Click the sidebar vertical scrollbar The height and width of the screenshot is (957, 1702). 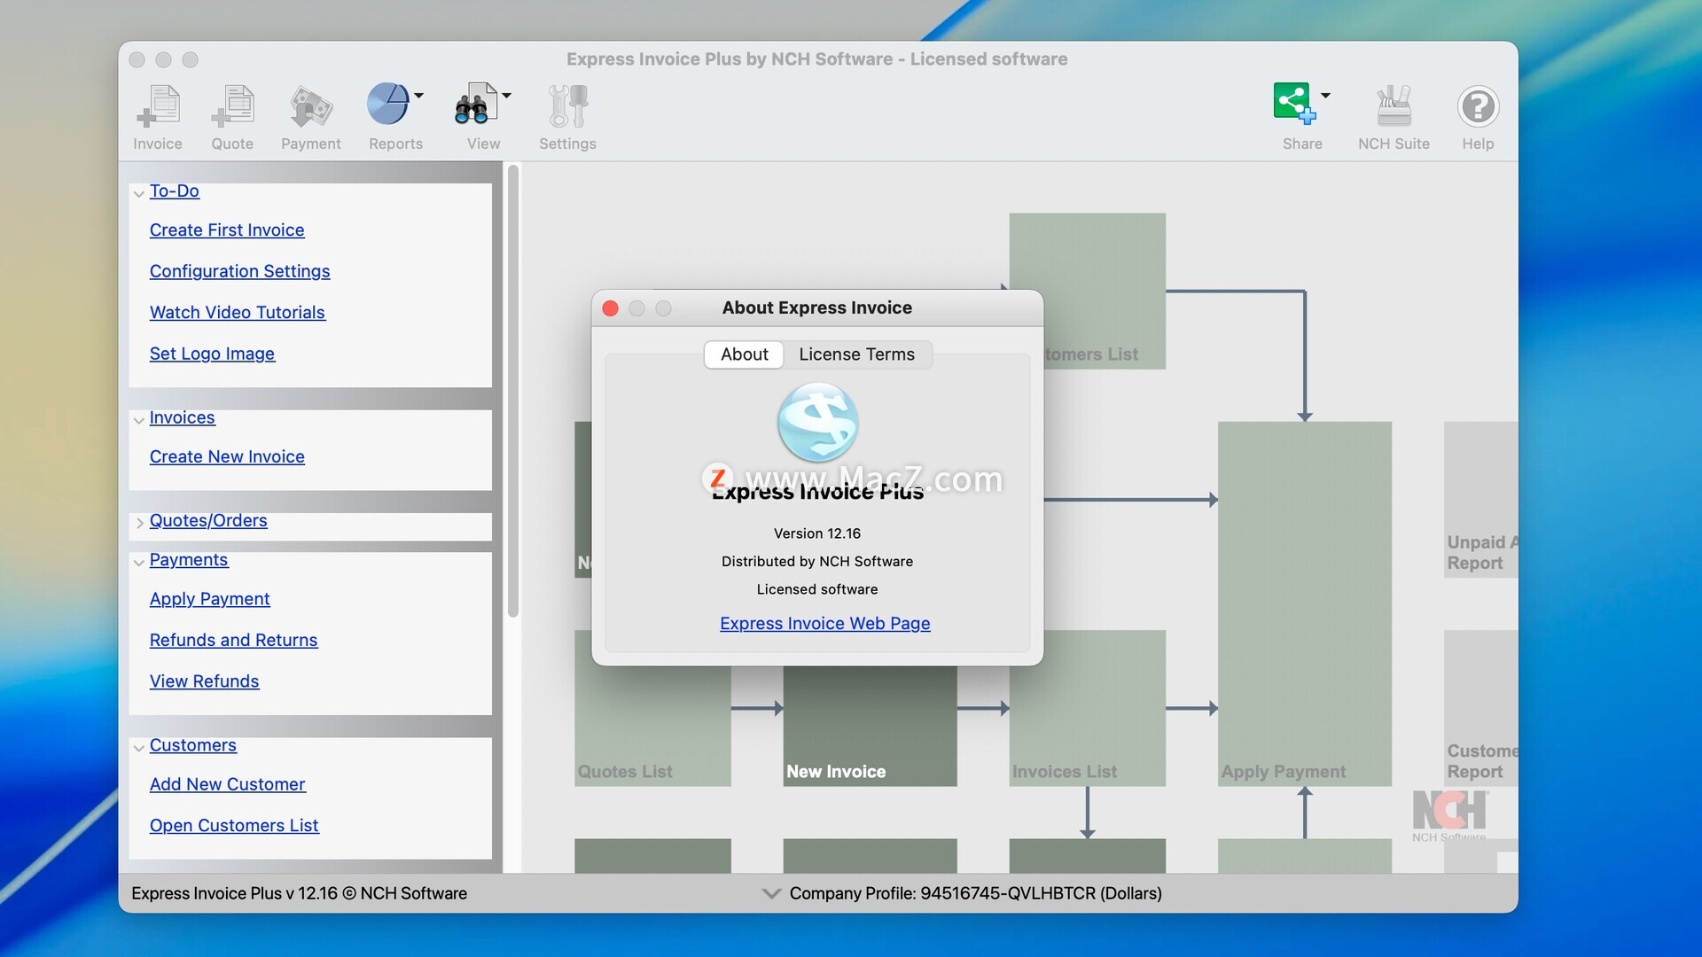tap(512, 391)
